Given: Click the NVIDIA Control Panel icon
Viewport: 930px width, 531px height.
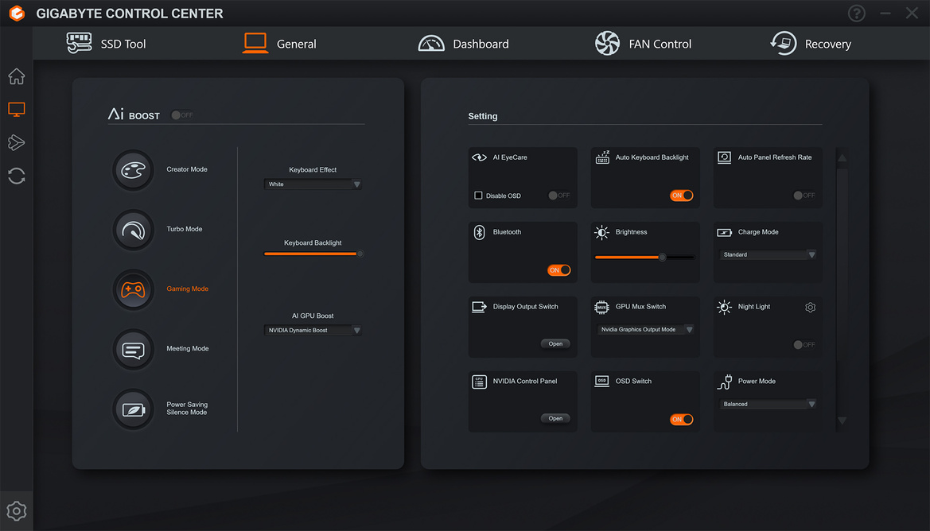Looking at the screenshot, I should point(479,382).
